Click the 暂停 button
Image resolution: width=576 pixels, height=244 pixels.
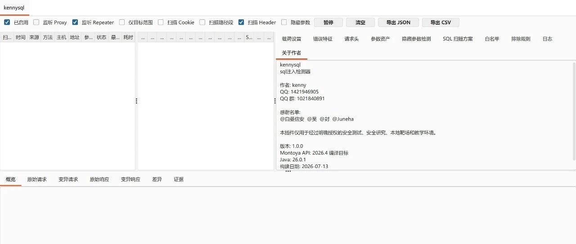click(x=328, y=22)
